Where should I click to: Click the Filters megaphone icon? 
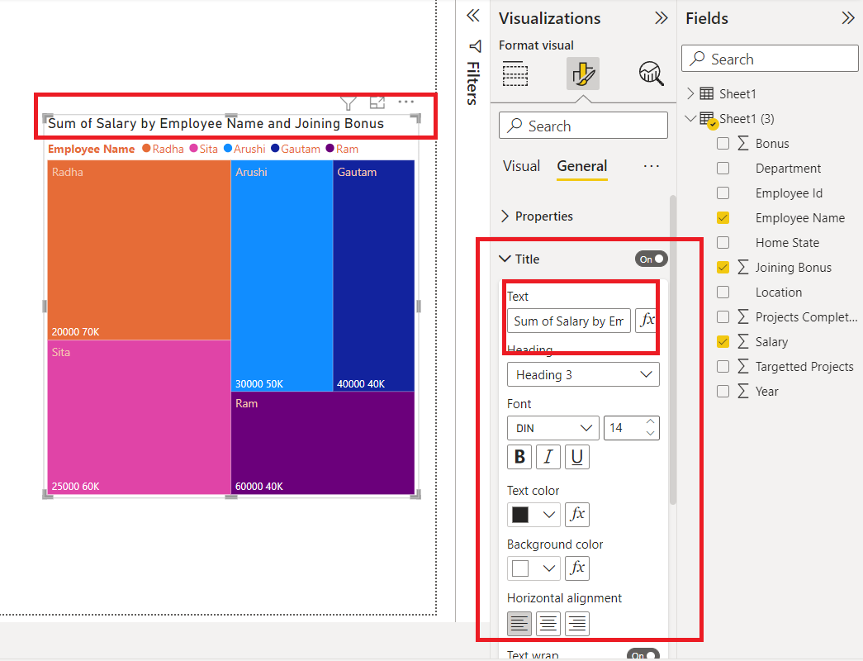(474, 46)
